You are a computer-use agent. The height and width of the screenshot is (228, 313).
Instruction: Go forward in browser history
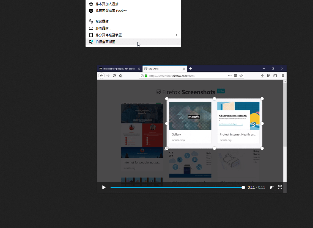tap(108, 76)
